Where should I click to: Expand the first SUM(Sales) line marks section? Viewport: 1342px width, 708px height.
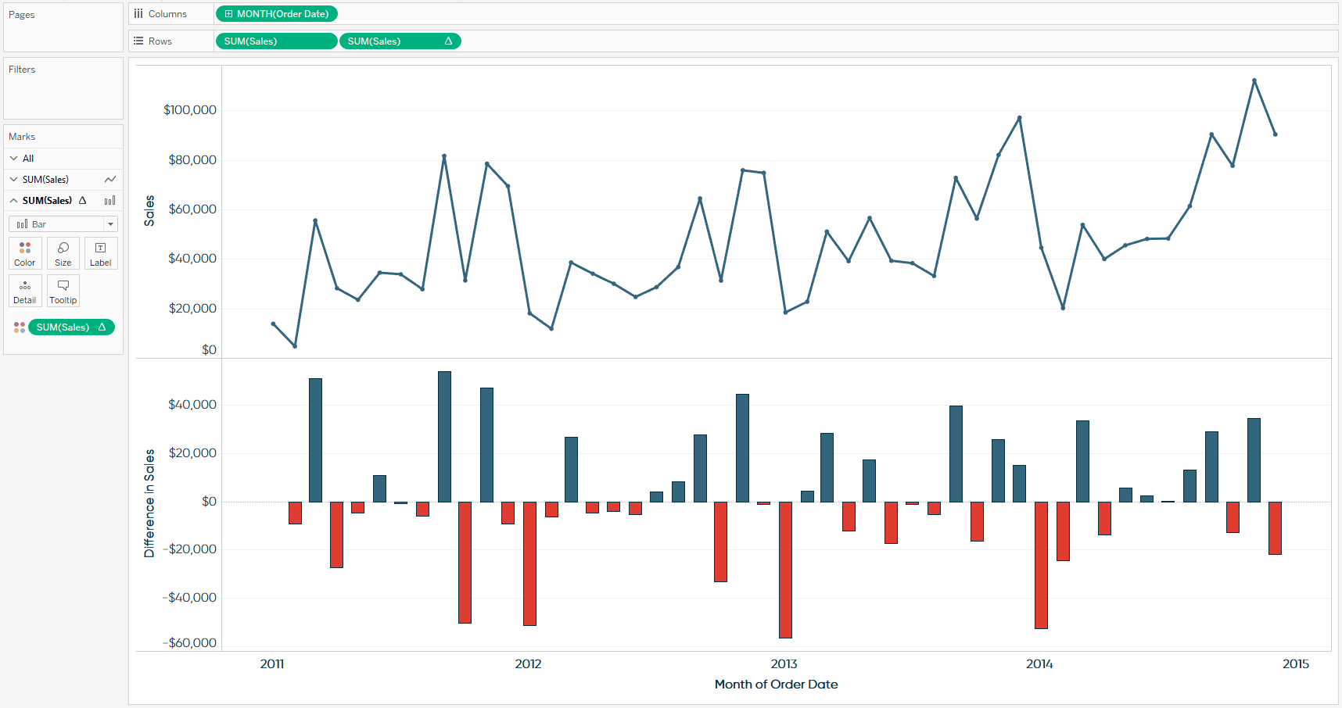(13, 180)
